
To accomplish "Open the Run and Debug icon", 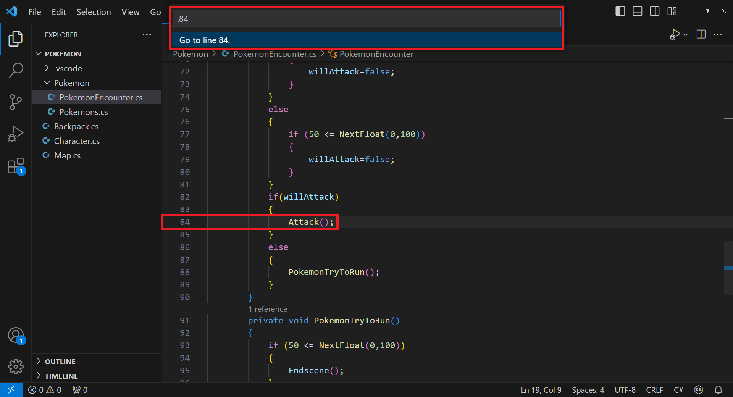I will click(x=16, y=134).
